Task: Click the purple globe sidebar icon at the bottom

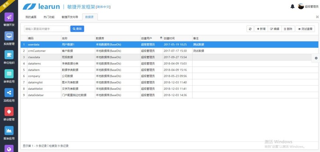Action: (9, 148)
